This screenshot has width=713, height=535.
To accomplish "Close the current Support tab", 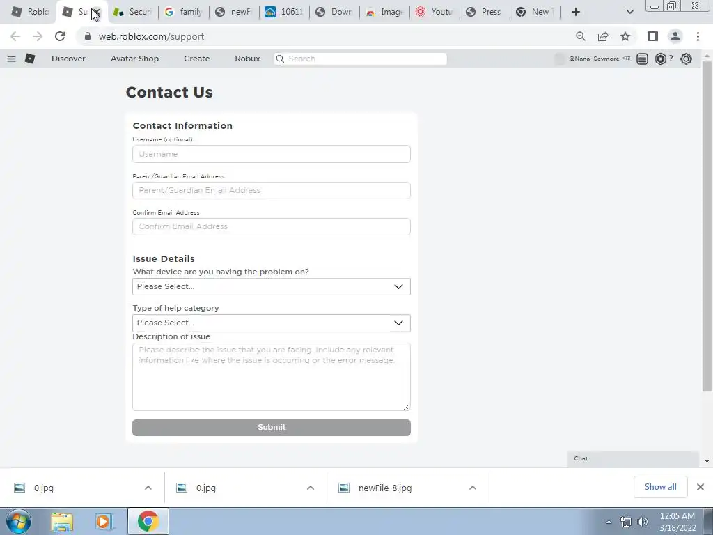I will tap(96, 13).
